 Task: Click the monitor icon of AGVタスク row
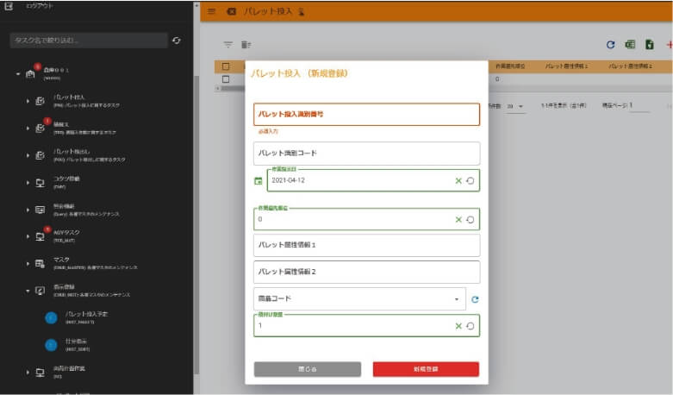40,236
